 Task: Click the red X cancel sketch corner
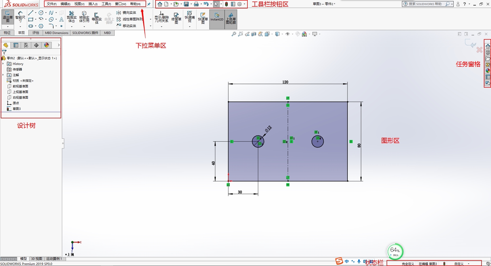(479, 50)
